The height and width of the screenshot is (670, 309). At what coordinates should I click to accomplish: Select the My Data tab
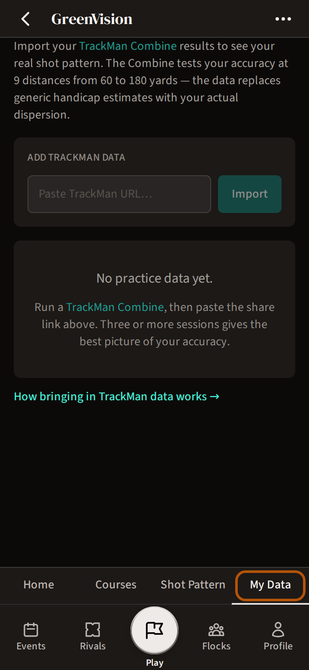coord(270,585)
